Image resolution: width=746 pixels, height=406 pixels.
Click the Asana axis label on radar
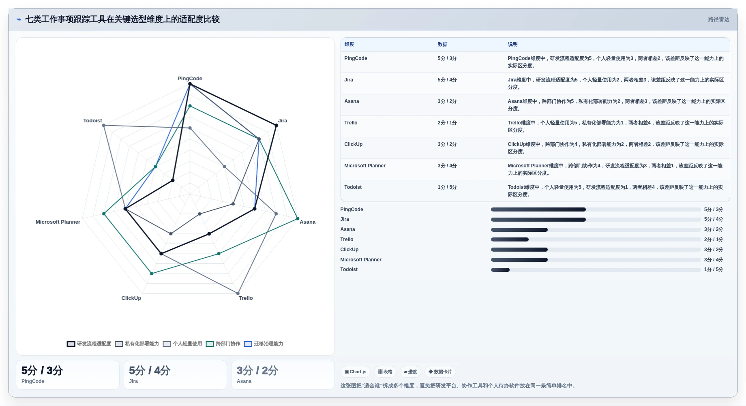tap(307, 222)
